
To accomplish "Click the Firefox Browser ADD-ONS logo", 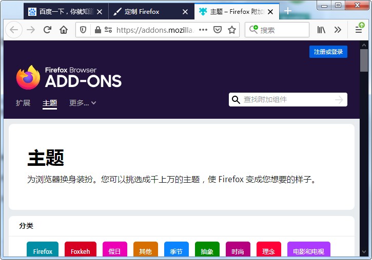I will tap(69, 77).
